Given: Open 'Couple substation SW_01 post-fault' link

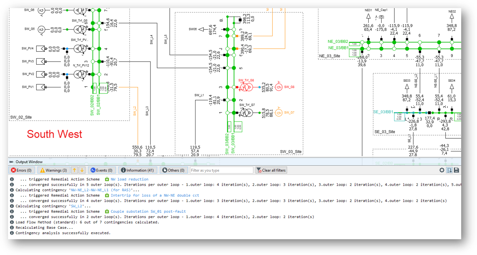Looking at the screenshot, I should (148, 211).
